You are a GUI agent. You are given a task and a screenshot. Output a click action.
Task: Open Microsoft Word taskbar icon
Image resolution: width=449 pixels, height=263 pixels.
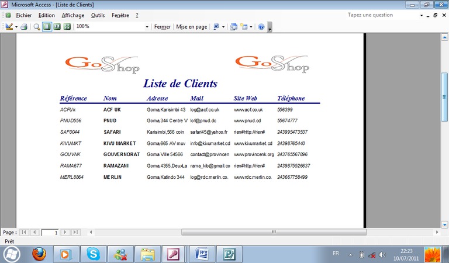click(x=202, y=254)
